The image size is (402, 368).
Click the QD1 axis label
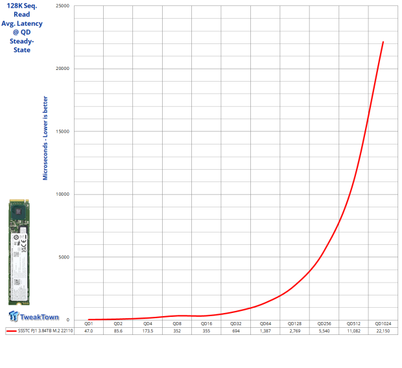(89, 324)
